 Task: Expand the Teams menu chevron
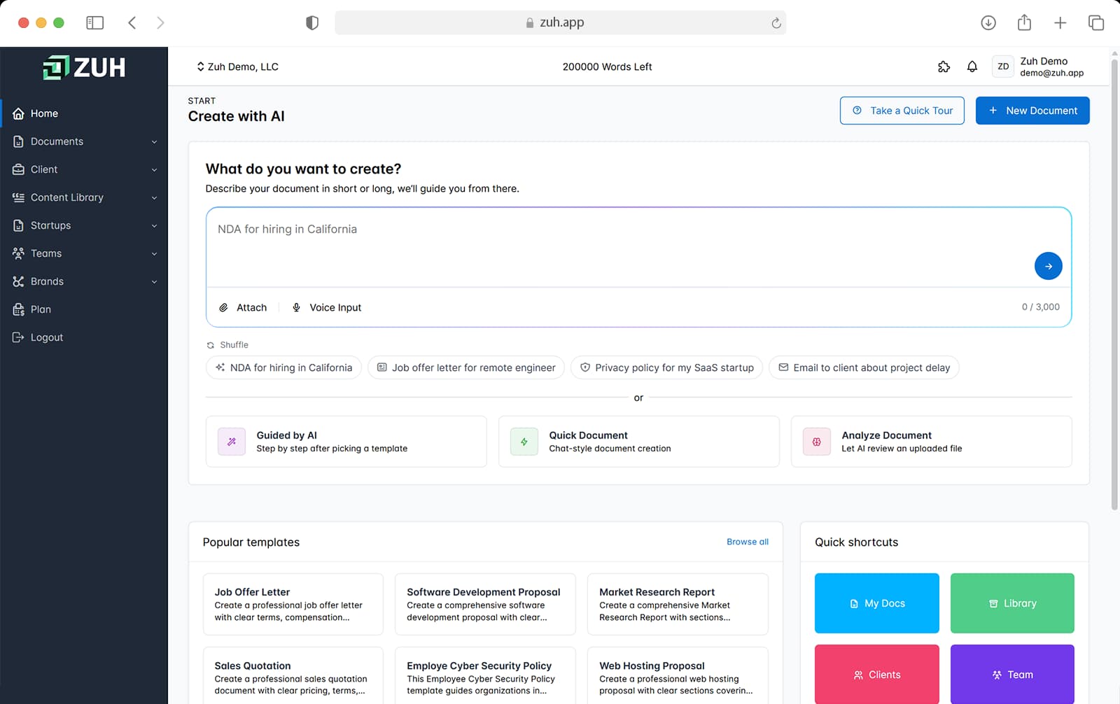[x=154, y=254]
